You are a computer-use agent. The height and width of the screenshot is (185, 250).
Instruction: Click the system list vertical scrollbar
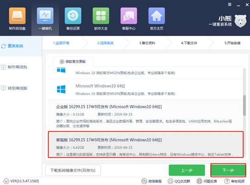coord(244,106)
